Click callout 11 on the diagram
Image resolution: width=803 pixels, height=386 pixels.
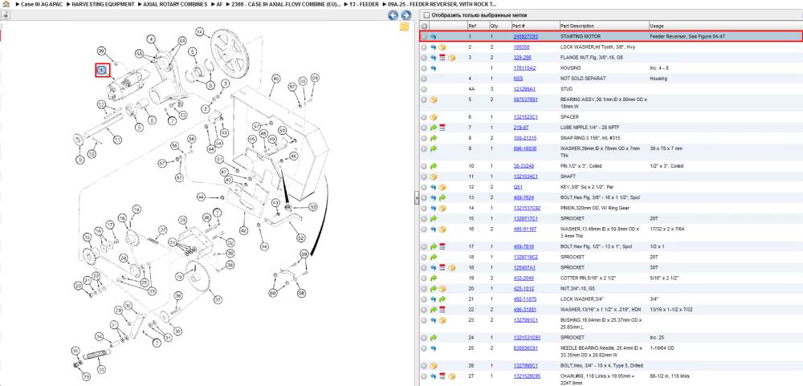point(117,140)
